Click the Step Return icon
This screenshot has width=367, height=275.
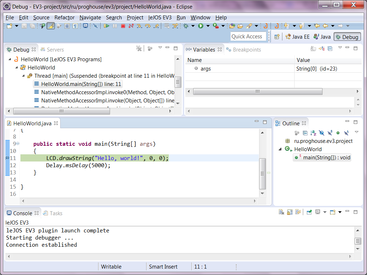156,26
